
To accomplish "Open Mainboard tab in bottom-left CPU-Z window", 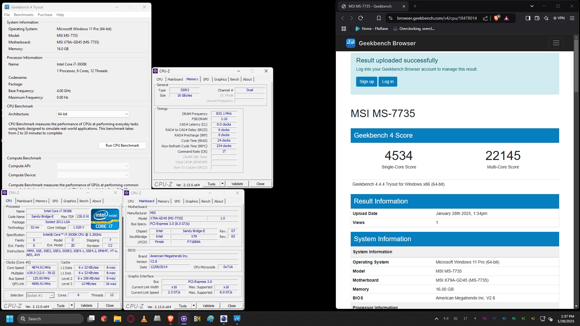I will [x=24, y=201].
